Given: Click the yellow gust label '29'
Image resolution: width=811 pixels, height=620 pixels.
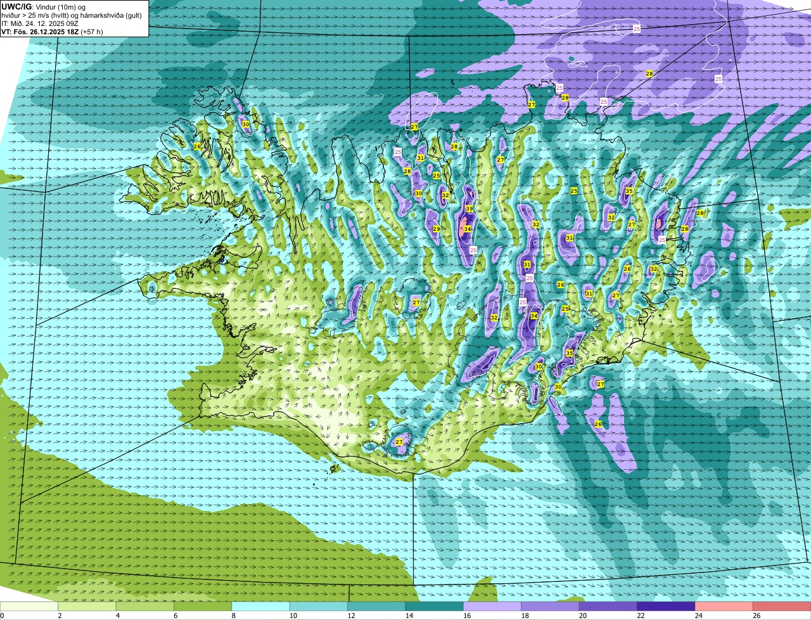Looking at the screenshot, I should 436,229.
